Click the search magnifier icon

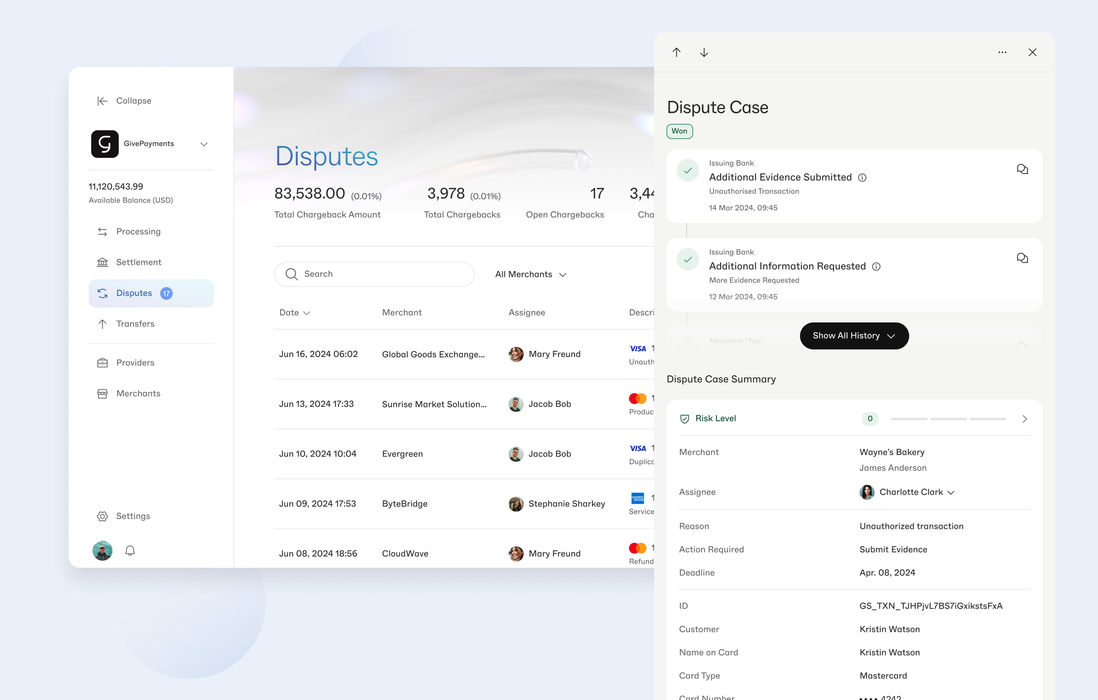tap(291, 274)
